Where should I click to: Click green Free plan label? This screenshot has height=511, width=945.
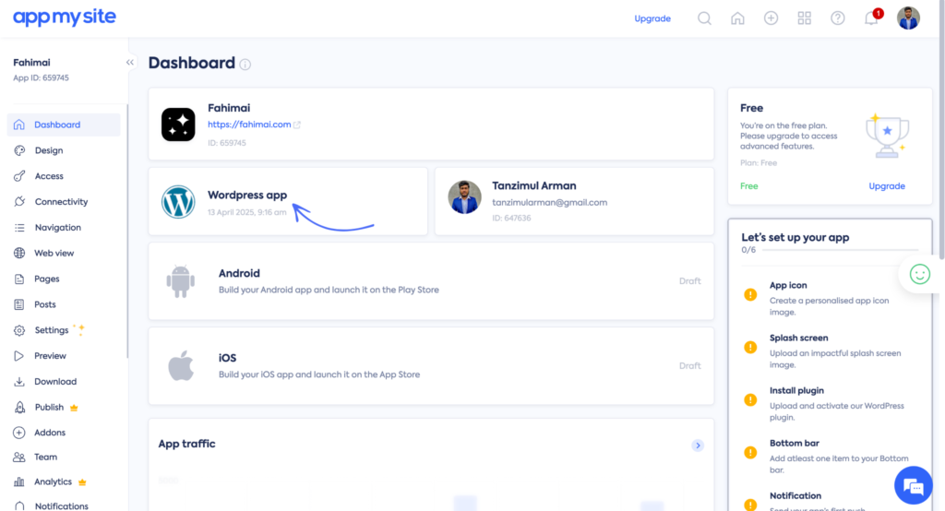point(749,186)
